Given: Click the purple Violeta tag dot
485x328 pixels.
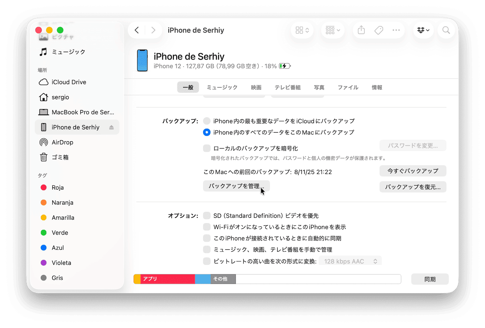Looking at the screenshot, I should pyautogui.click(x=43, y=263).
